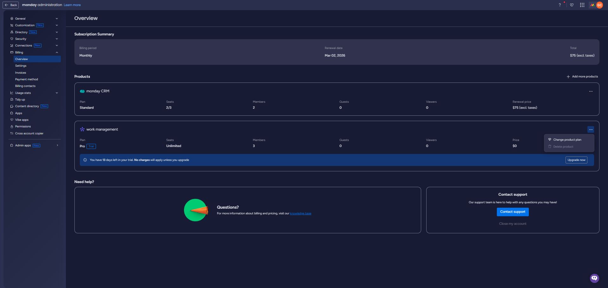
Task: Expand the Usage stats section chevron
Action: pyautogui.click(x=57, y=93)
